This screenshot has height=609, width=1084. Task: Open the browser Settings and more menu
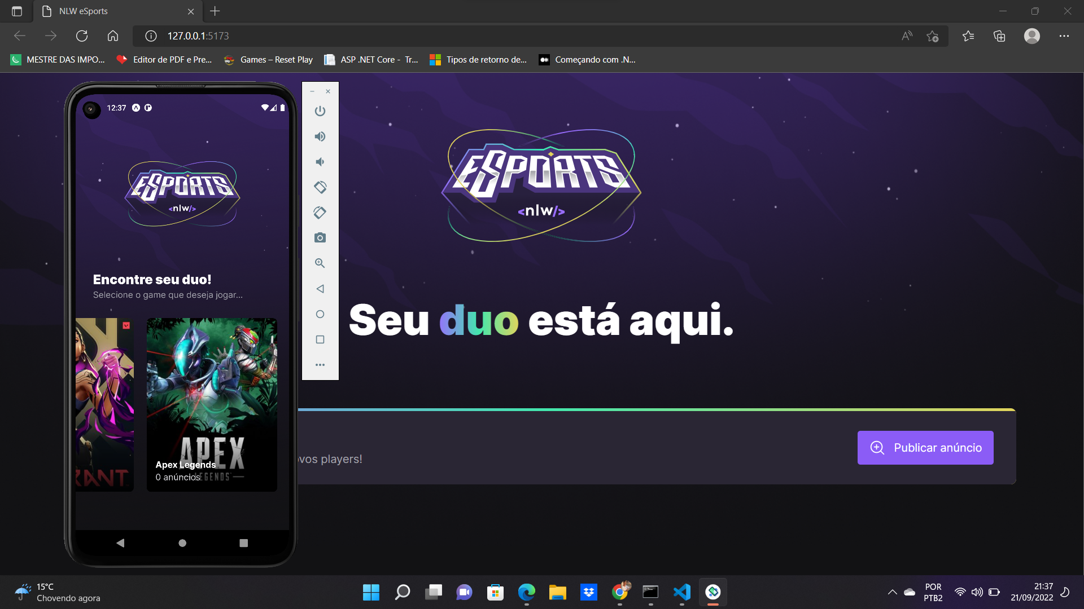pyautogui.click(x=1065, y=36)
